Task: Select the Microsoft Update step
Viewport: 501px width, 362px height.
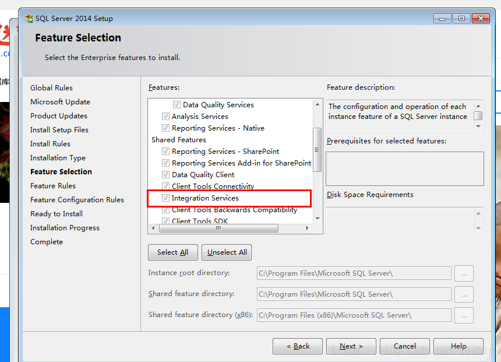Action: point(60,102)
